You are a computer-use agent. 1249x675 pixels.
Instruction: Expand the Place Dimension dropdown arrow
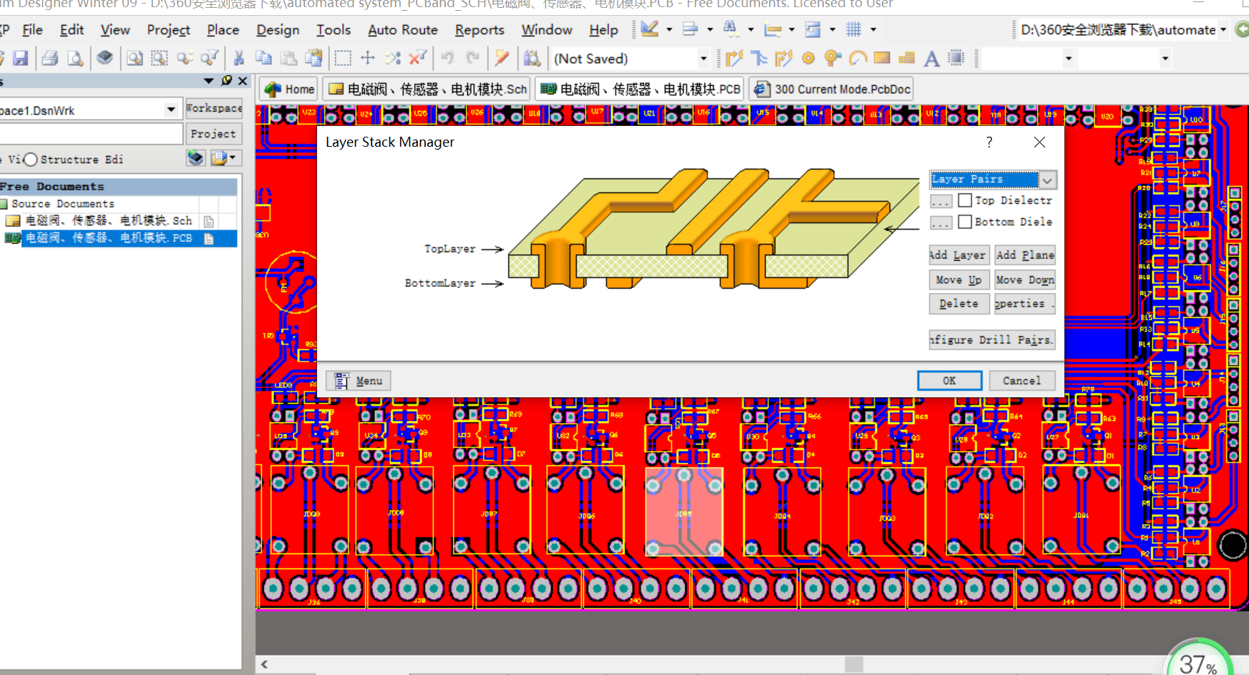[x=792, y=29]
